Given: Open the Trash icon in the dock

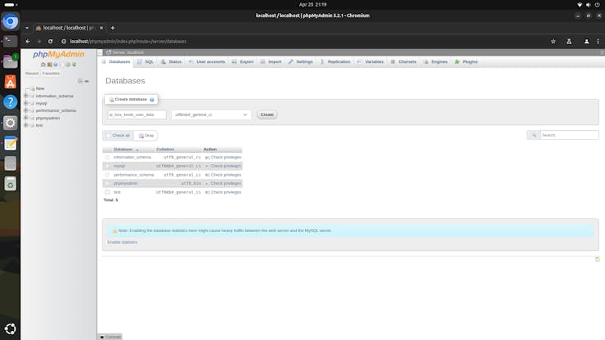Looking at the screenshot, I should coord(11,184).
